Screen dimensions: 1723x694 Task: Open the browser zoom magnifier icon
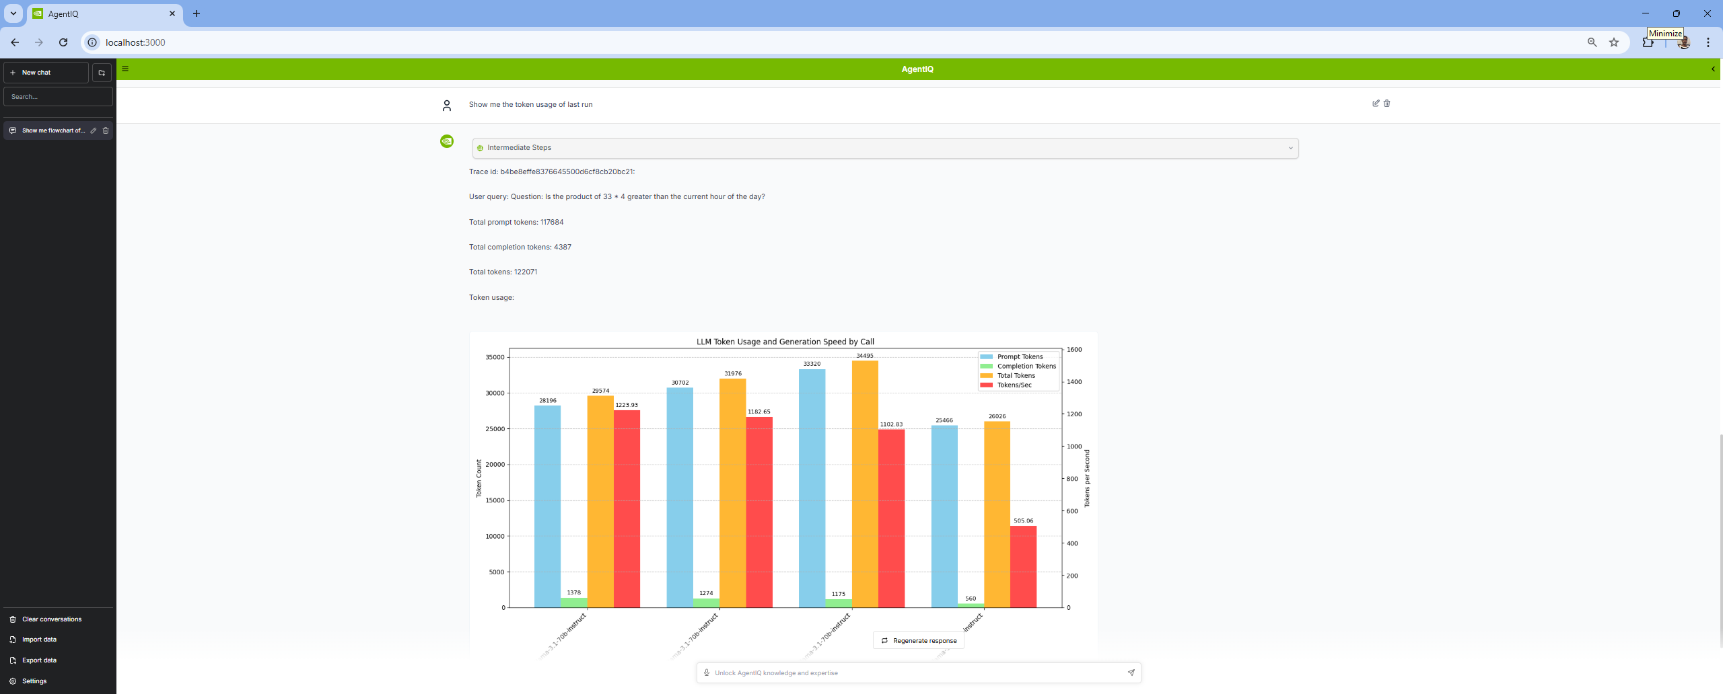coord(1592,42)
